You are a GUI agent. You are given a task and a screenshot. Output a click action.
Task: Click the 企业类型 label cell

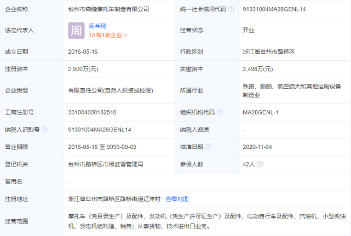[x=32, y=90]
